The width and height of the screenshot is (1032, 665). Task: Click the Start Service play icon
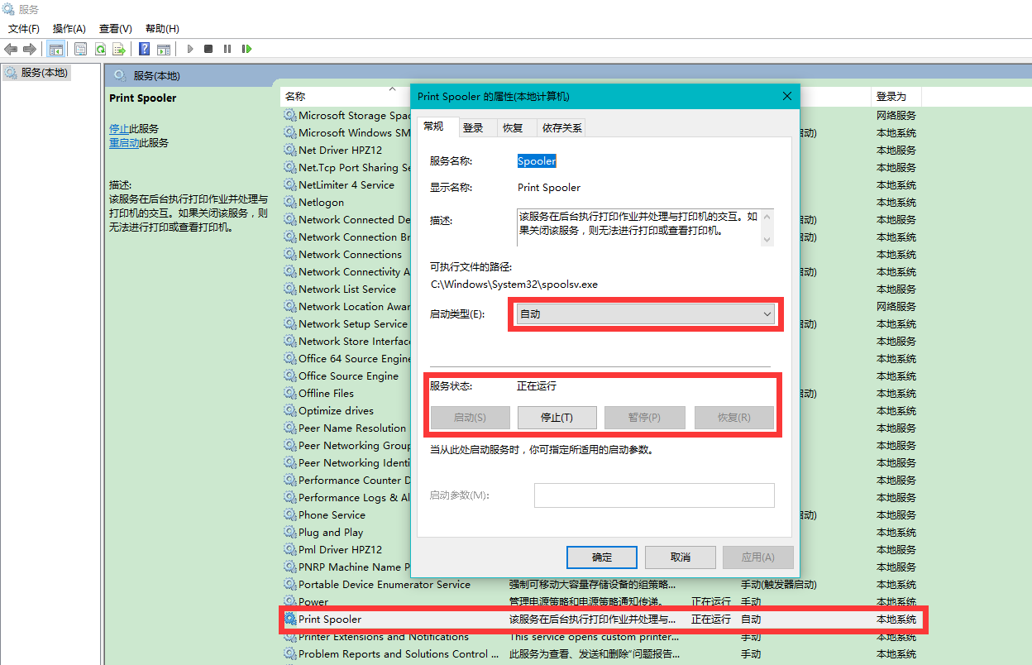pyautogui.click(x=190, y=49)
